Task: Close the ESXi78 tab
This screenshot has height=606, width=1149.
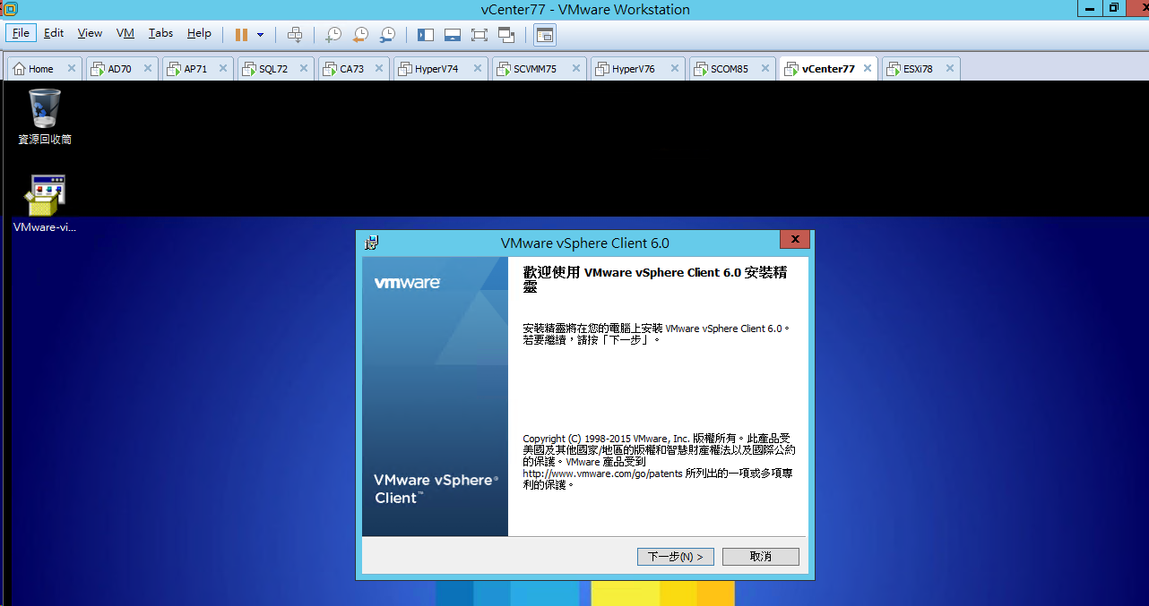Action: (x=949, y=68)
